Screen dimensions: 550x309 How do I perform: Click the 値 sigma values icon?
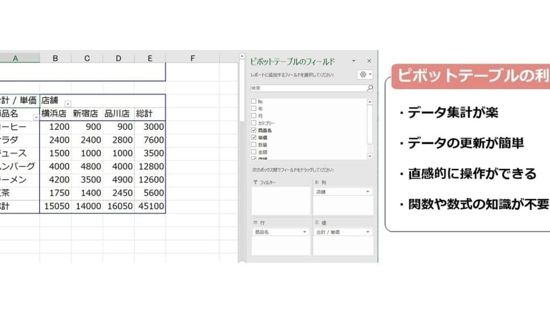(x=317, y=223)
